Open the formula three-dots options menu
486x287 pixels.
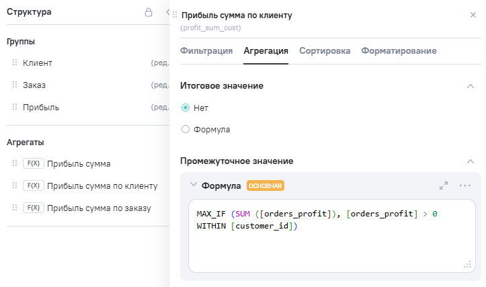coord(464,186)
